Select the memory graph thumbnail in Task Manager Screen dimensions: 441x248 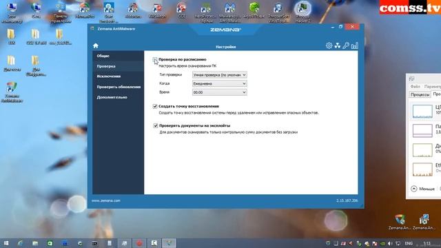[x=422, y=130]
